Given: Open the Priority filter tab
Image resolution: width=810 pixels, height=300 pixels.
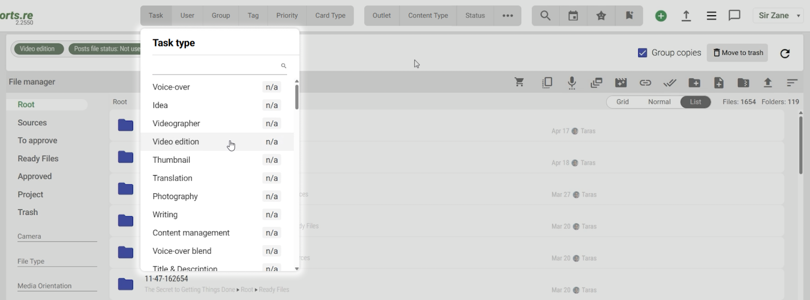Looking at the screenshot, I should 287,16.
